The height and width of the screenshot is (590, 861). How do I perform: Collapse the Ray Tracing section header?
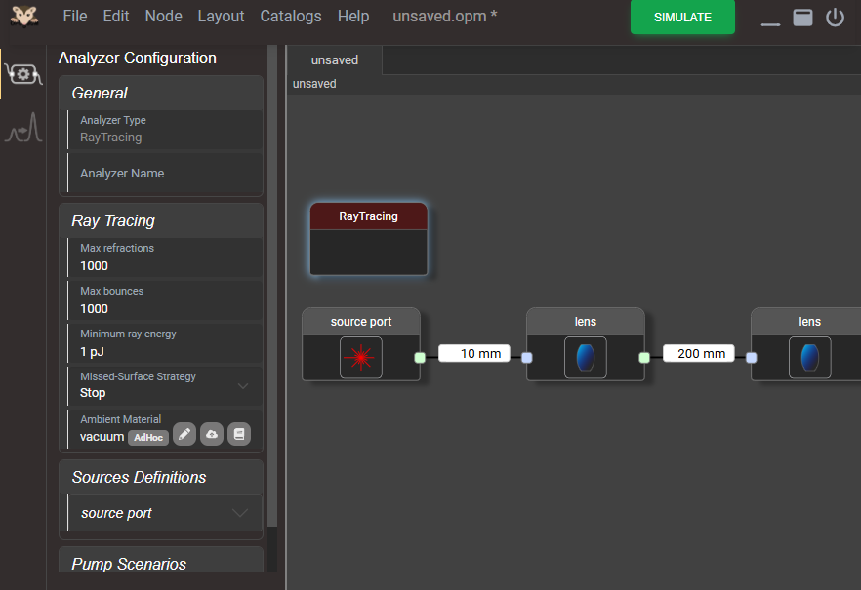[x=161, y=221]
